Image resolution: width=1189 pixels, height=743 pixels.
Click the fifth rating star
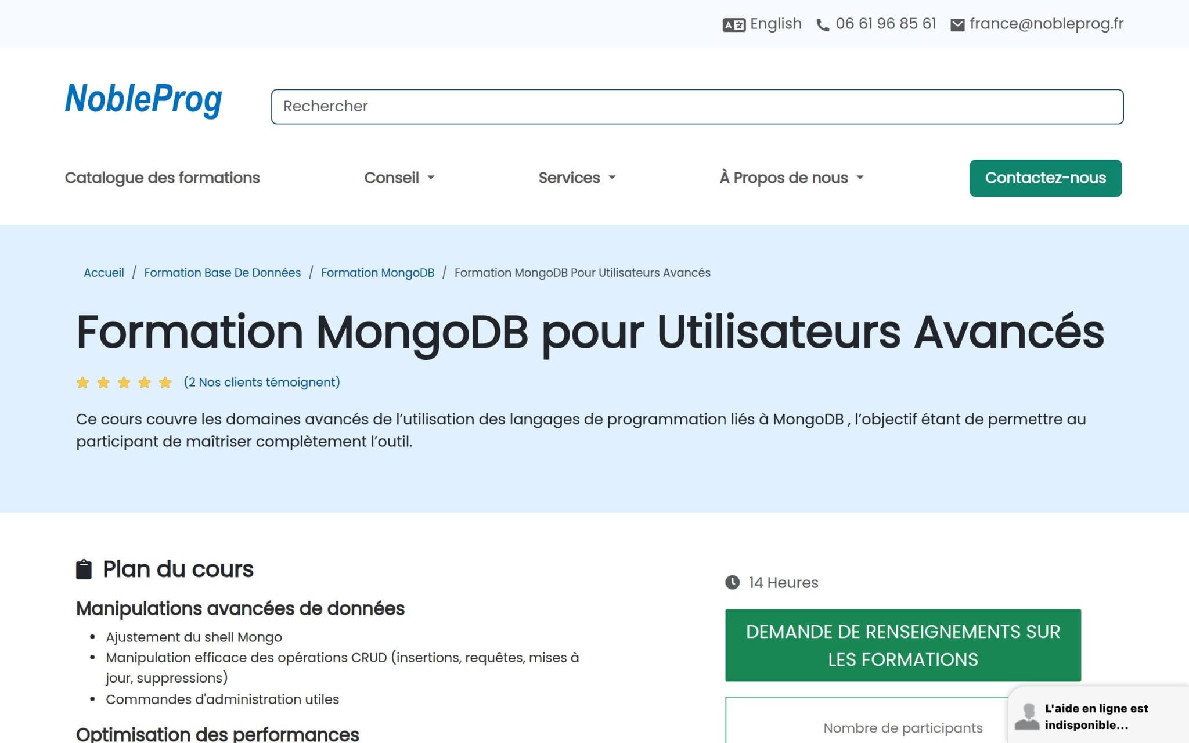165,383
